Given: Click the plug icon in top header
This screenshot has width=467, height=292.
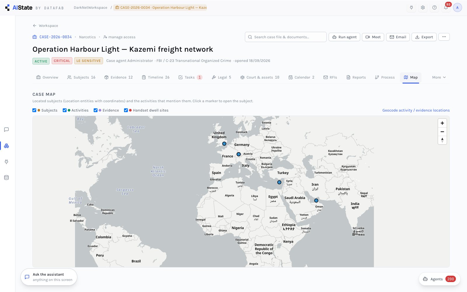Looking at the screenshot, I should point(411,8).
